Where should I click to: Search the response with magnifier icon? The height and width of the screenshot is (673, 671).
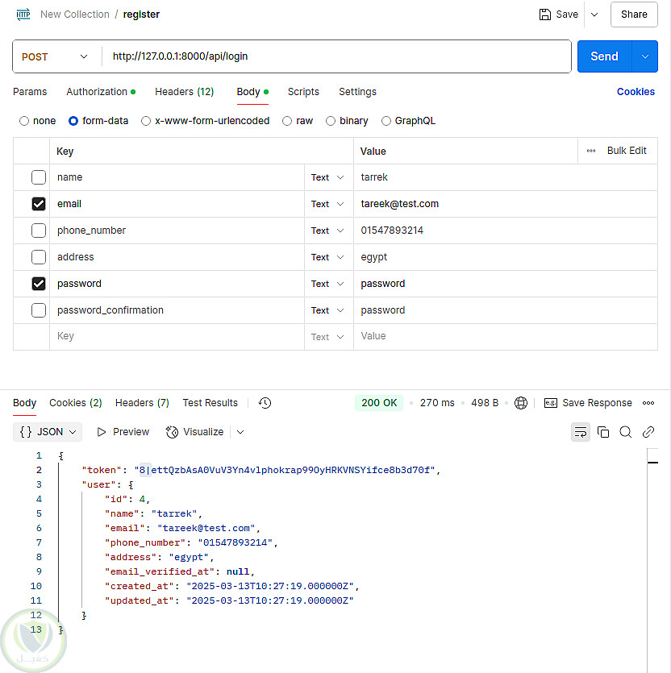pyautogui.click(x=626, y=432)
